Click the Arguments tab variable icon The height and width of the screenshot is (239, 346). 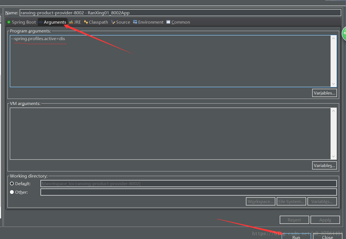[x=41, y=22]
